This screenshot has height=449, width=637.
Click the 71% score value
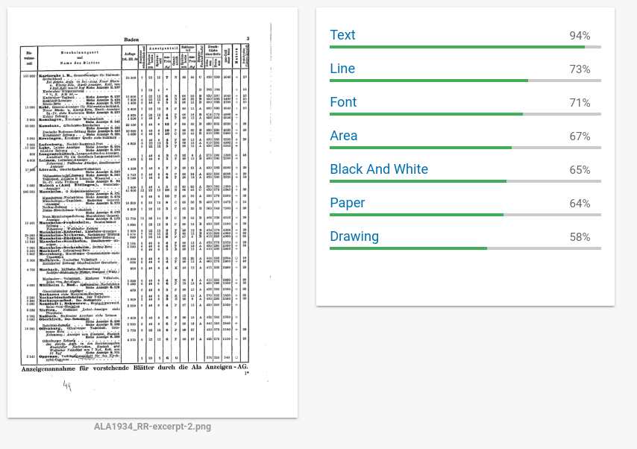coord(580,103)
